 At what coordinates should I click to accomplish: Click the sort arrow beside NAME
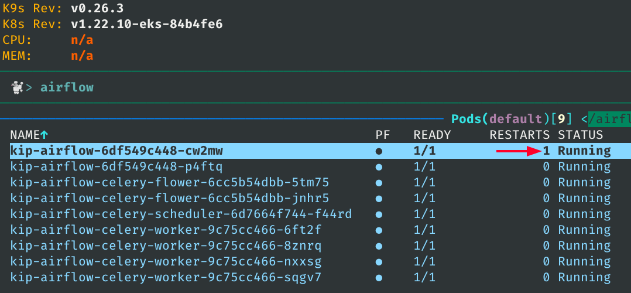coord(44,135)
